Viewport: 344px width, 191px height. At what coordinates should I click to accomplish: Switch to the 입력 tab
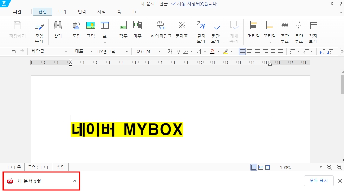tap(82, 12)
